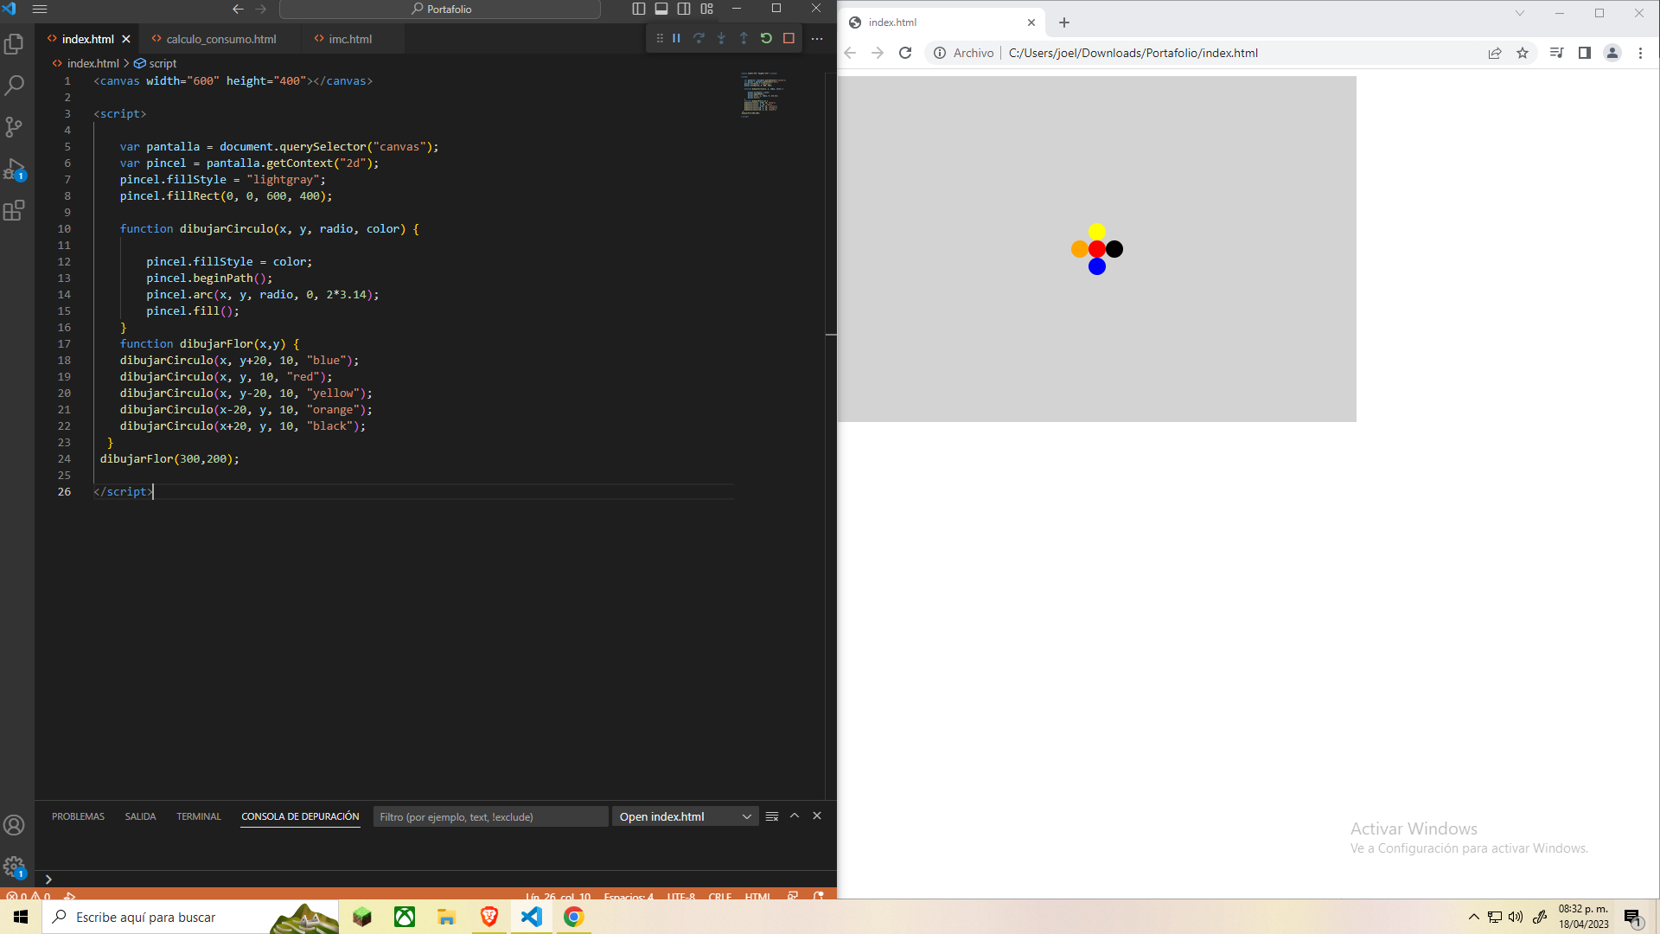Open the Chrome profile menu

(1612, 53)
